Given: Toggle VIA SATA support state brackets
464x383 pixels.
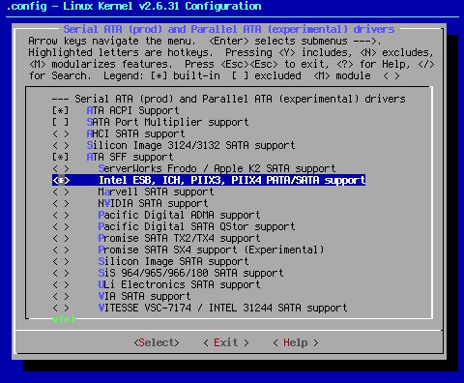Looking at the screenshot, I should (x=61, y=296).
